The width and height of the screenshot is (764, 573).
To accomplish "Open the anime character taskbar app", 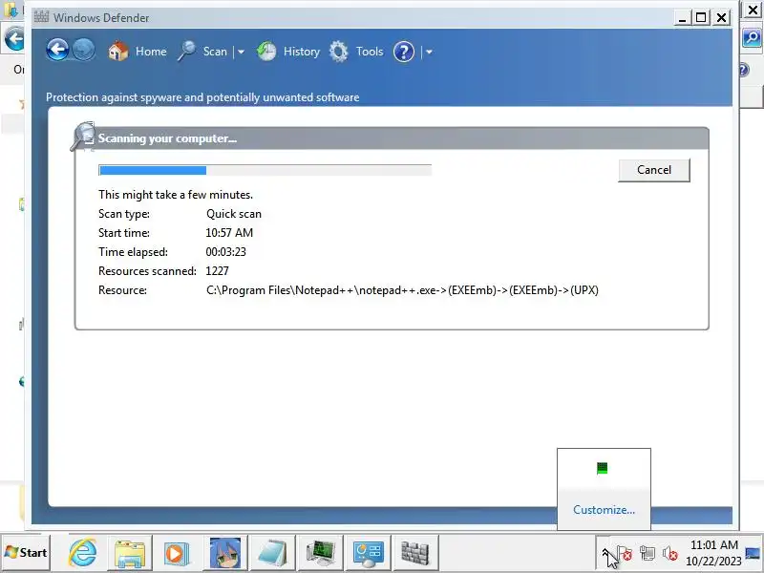I will (224, 553).
